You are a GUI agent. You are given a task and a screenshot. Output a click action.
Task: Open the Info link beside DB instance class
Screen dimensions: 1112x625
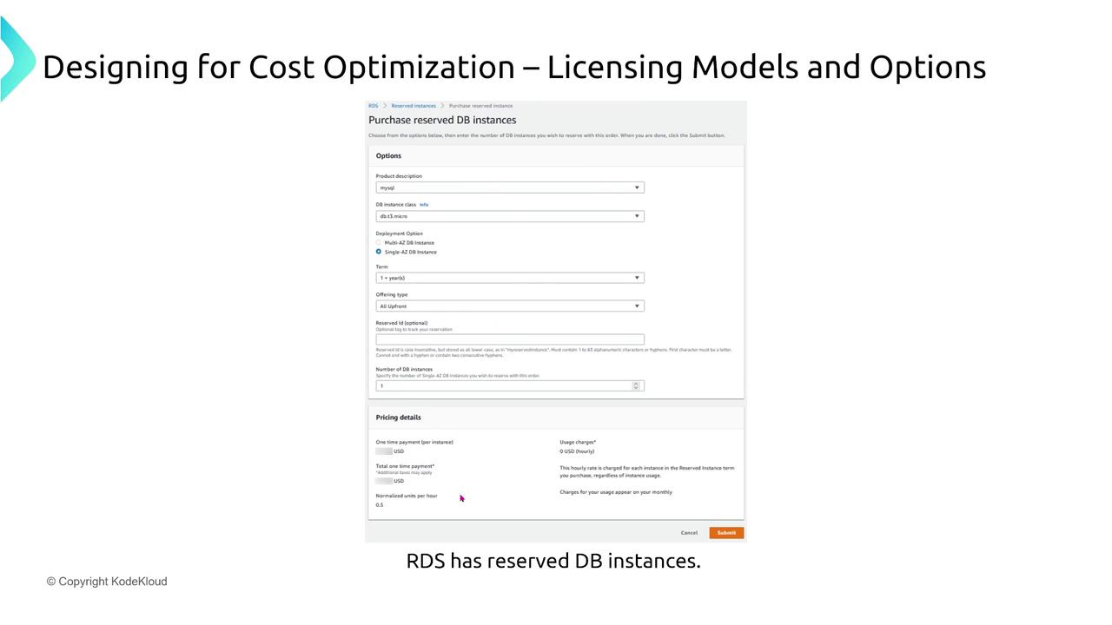(x=424, y=205)
